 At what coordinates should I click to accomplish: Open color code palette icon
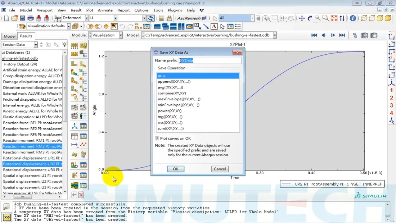22,26
